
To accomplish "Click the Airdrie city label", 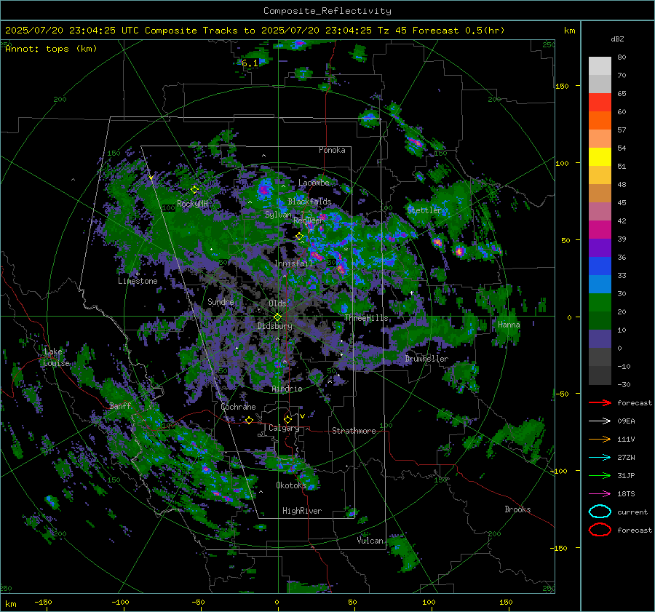I will tap(287, 389).
